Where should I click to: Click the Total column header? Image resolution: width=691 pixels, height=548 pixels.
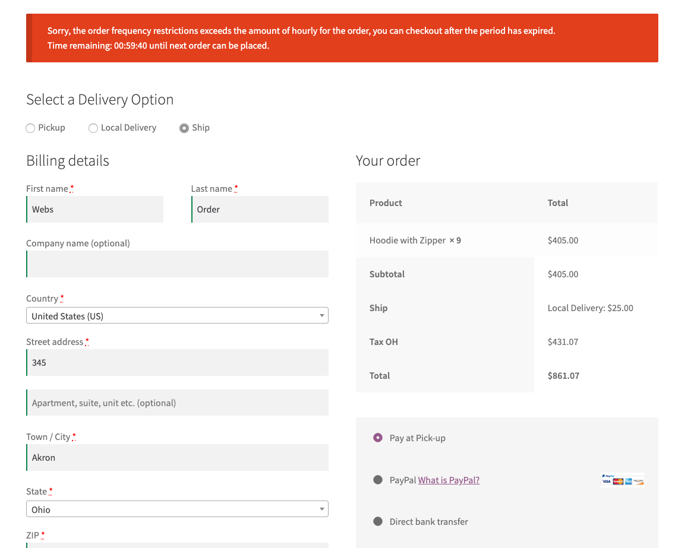[x=557, y=203]
